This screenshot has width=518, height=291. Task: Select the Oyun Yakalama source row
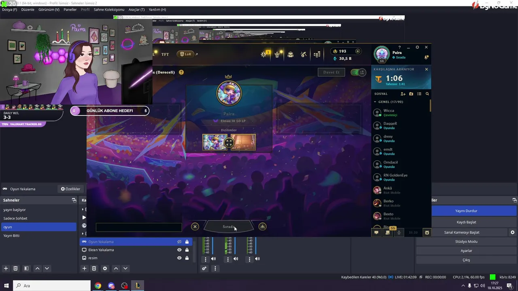click(136, 242)
